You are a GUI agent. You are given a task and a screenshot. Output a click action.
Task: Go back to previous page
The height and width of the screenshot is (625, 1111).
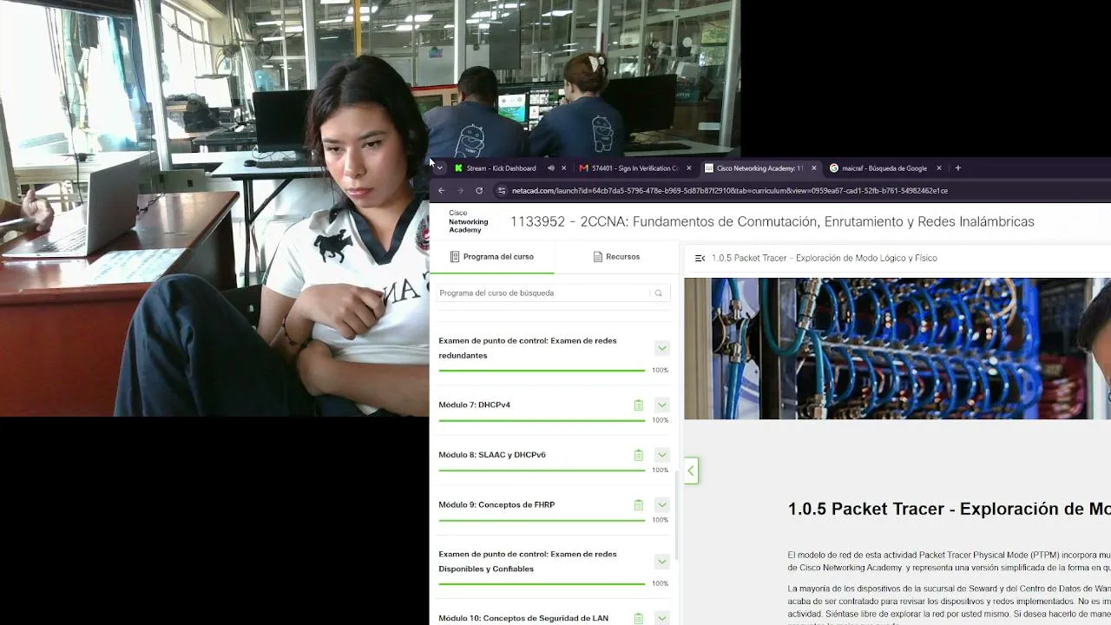441,190
